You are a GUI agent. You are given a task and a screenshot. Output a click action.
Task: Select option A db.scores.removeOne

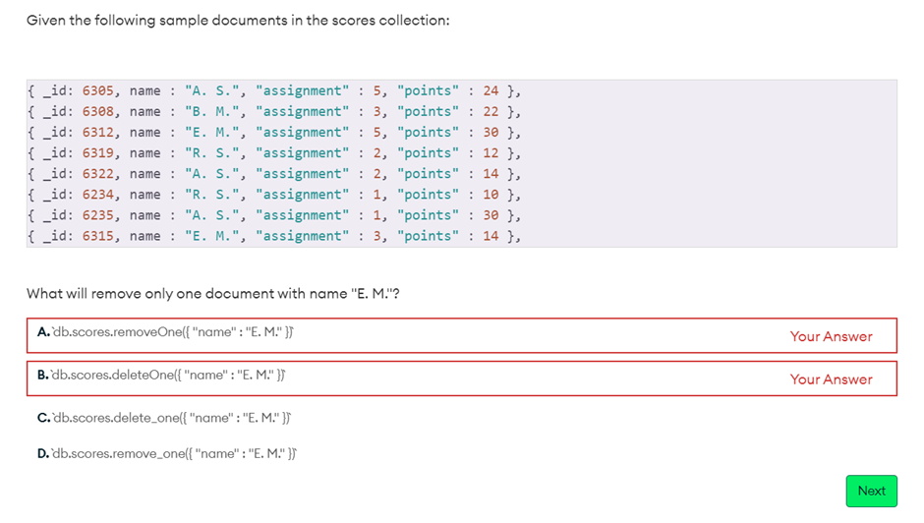tap(166, 332)
